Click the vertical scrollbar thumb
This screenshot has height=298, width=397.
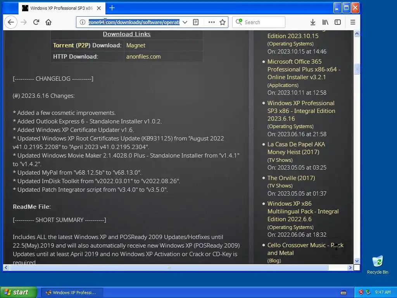[357, 69]
